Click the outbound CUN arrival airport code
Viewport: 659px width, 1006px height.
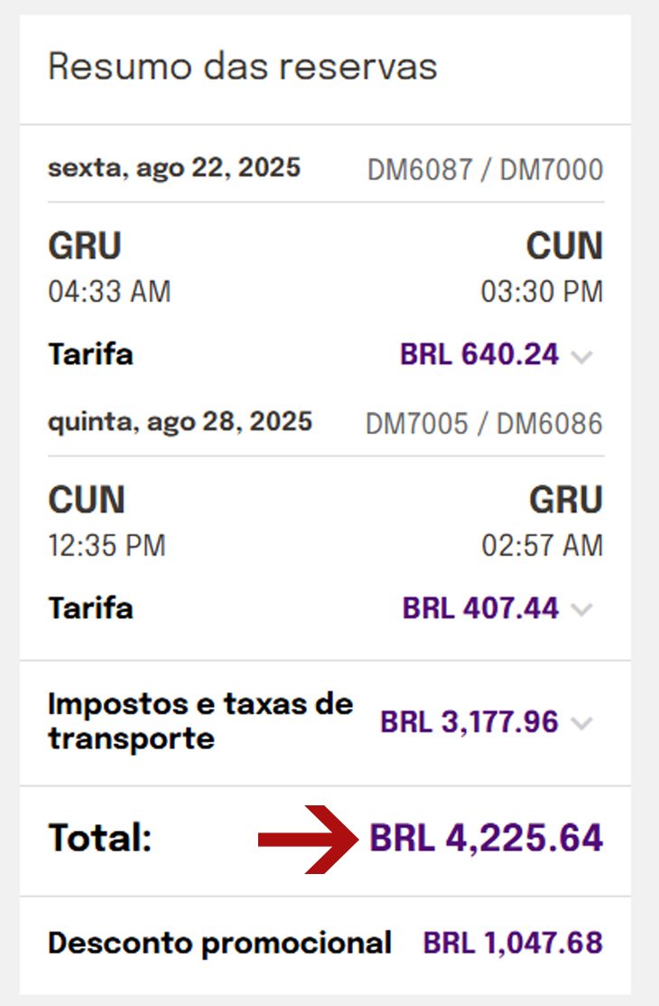coord(565,246)
